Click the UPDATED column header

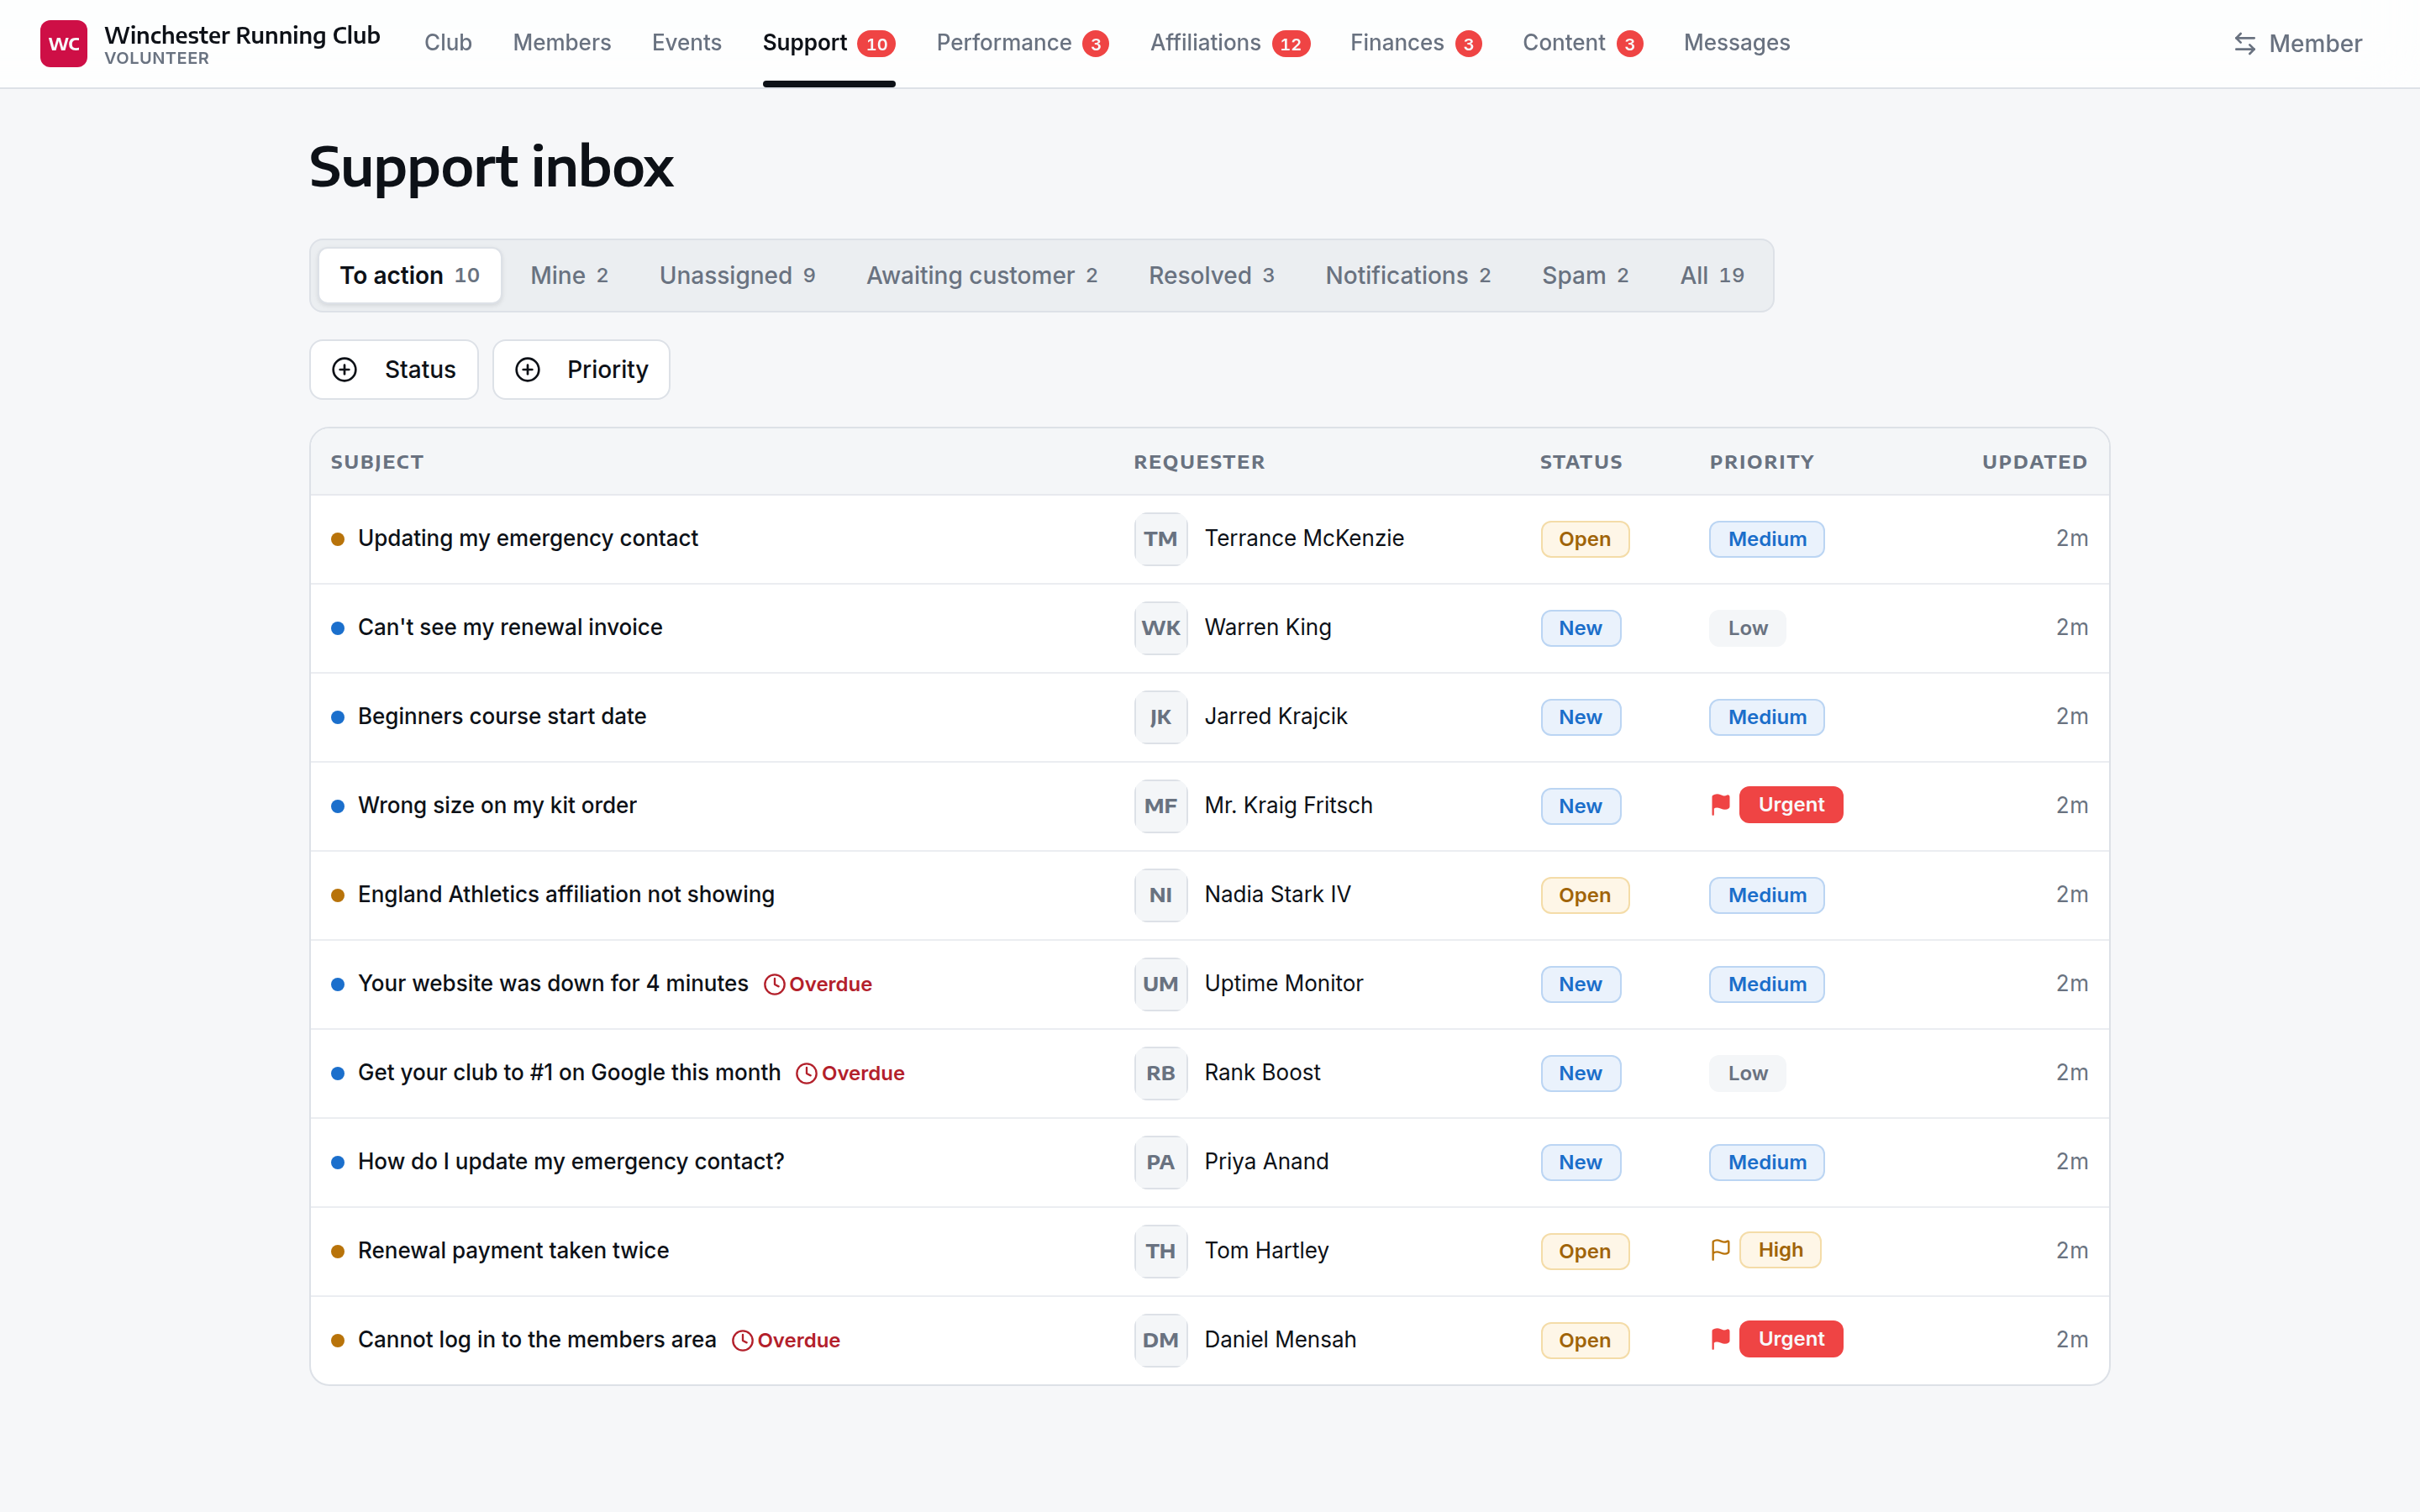click(x=2034, y=462)
